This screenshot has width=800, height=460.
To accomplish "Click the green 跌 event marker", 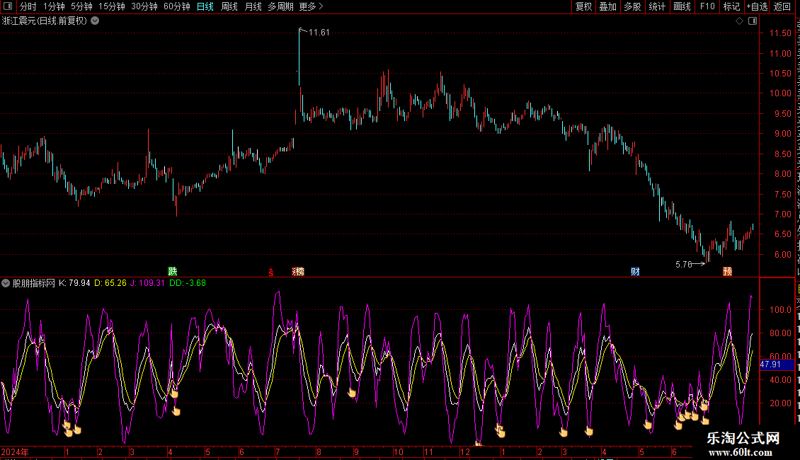I will (x=173, y=271).
